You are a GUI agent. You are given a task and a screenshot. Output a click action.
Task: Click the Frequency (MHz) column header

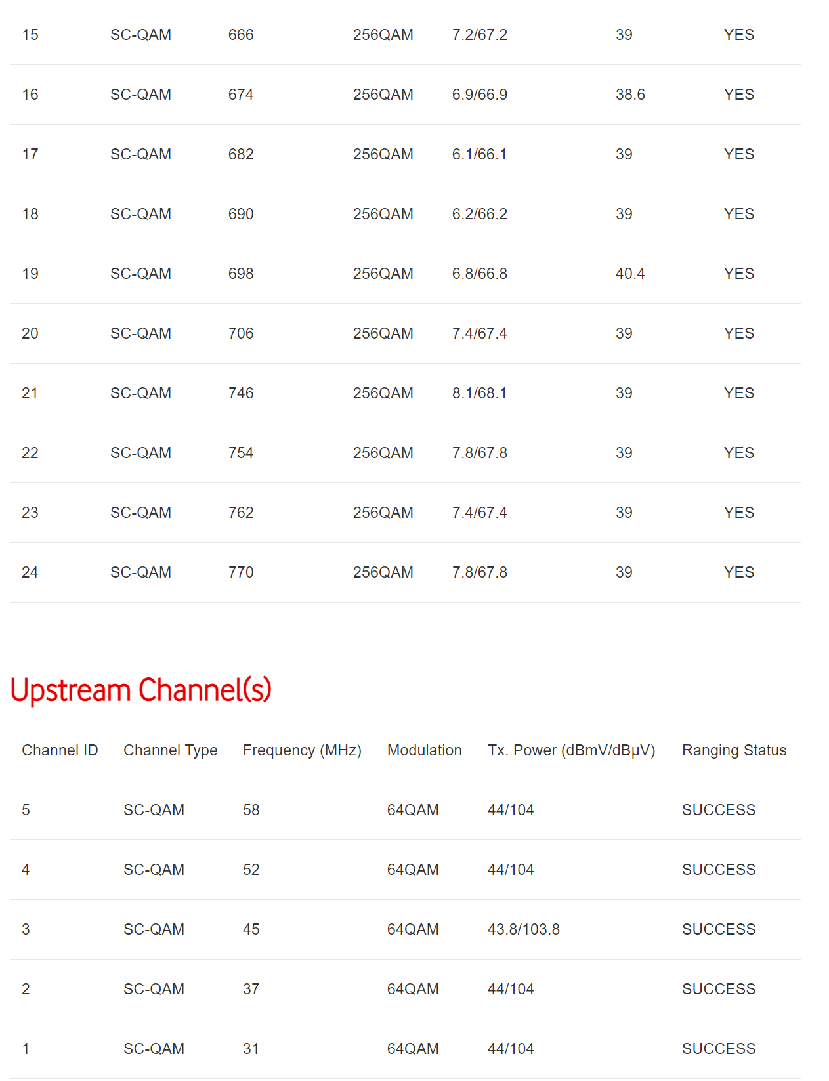tap(302, 750)
